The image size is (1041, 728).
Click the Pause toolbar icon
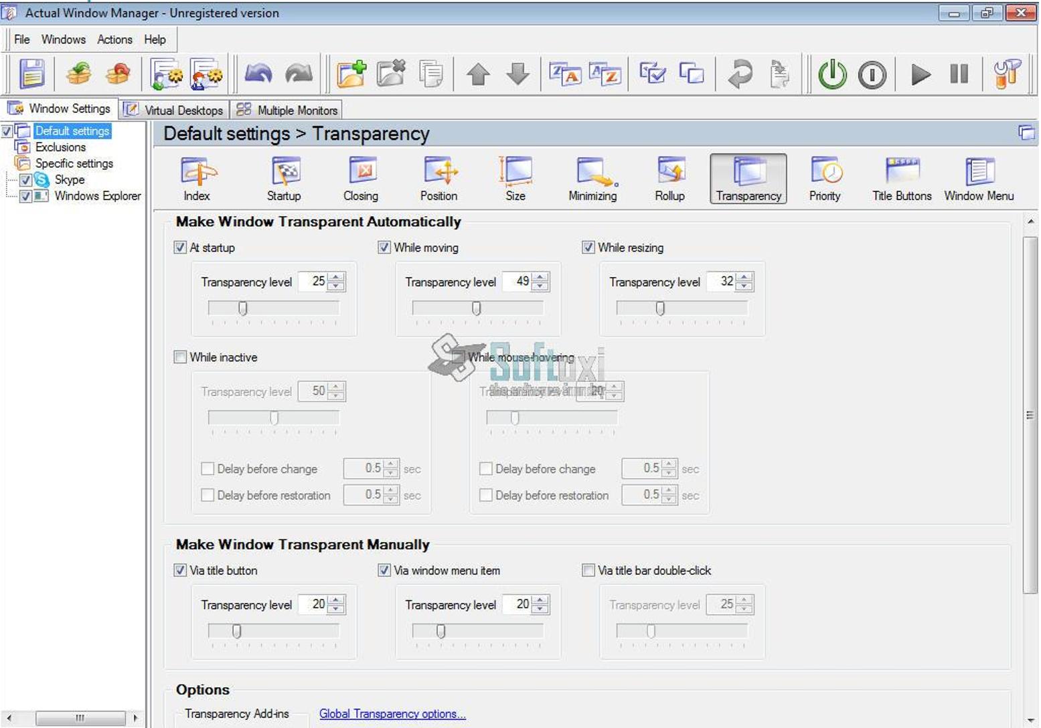(959, 74)
